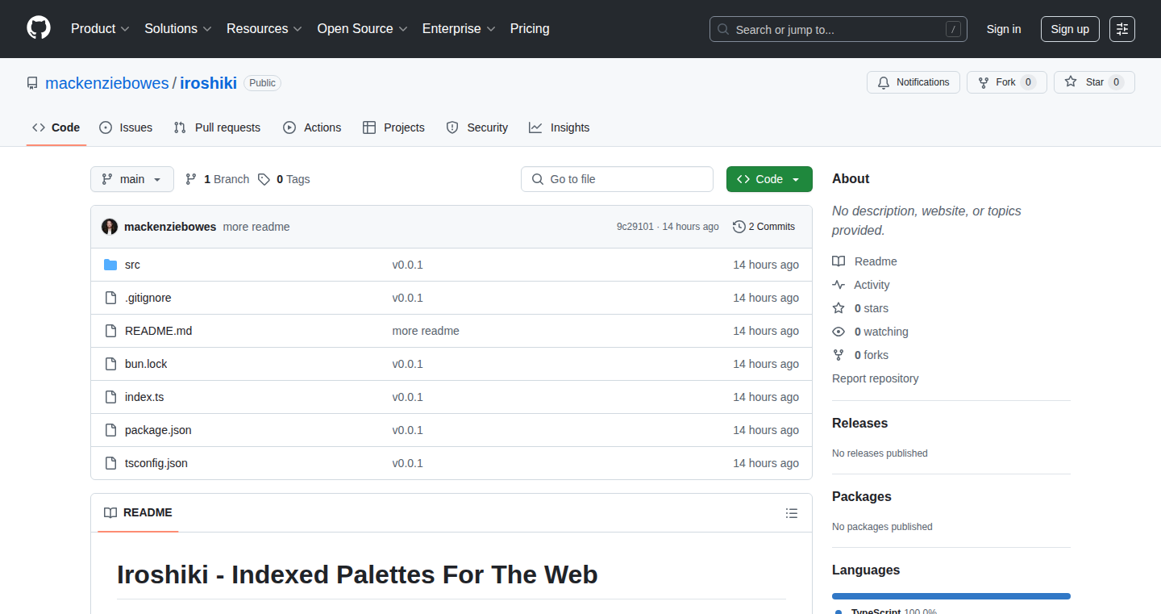The width and height of the screenshot is (1161, 614).
Task: Click Report repository link
Action: tap(875, 378)
